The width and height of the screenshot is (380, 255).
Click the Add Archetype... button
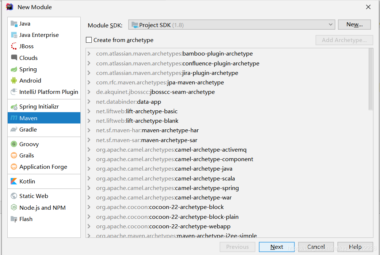click(x=344, y=40)
